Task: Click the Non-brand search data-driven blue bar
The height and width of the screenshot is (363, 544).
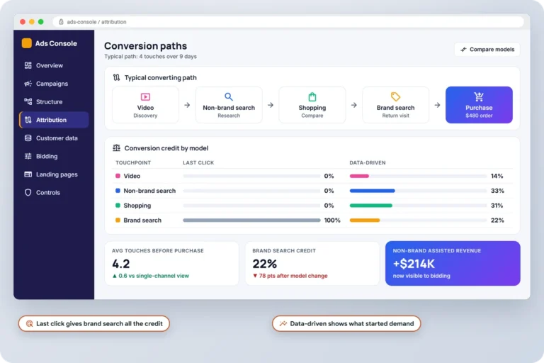Action: click(373, 191)
